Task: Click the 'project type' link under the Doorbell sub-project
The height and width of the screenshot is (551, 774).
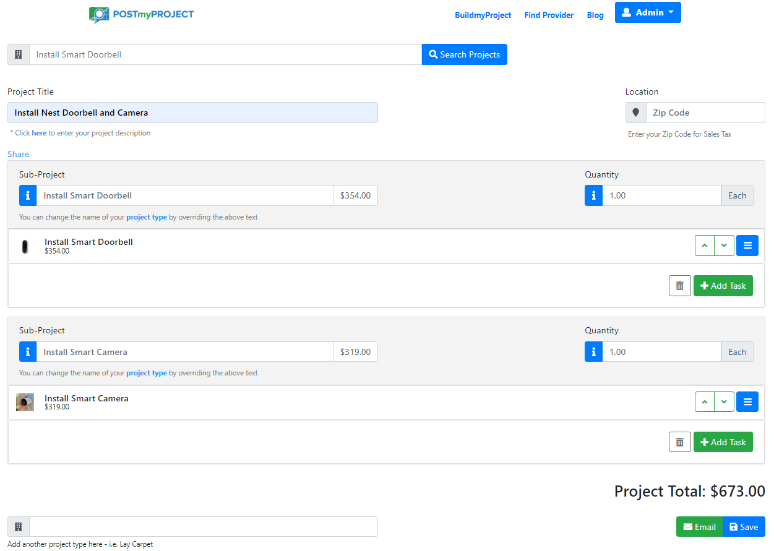Action: click(x=147, y=217)
